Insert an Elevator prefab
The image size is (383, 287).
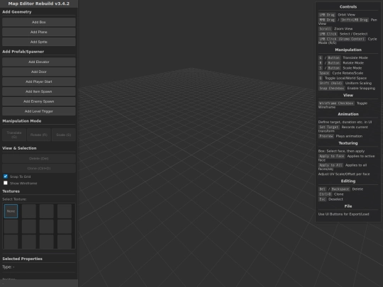(x=39, y=62)
